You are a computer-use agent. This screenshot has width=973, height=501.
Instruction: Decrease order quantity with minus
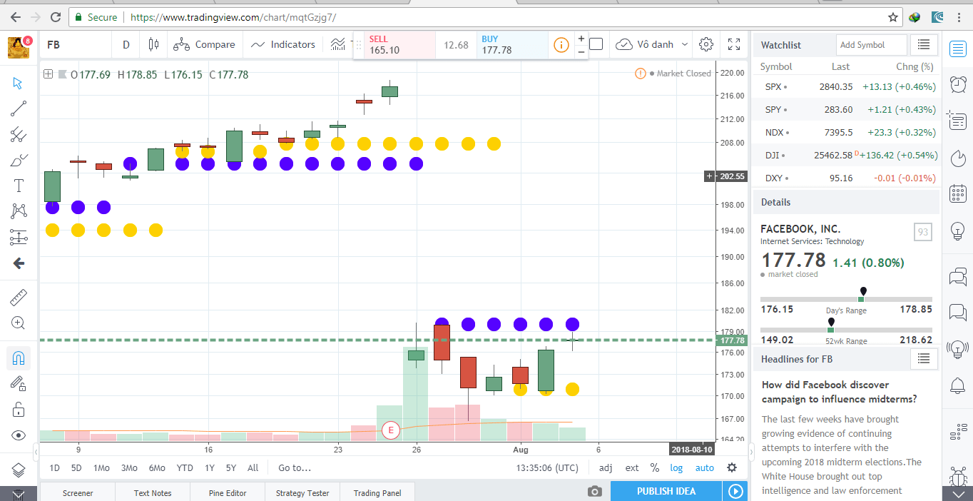[581, 51]
